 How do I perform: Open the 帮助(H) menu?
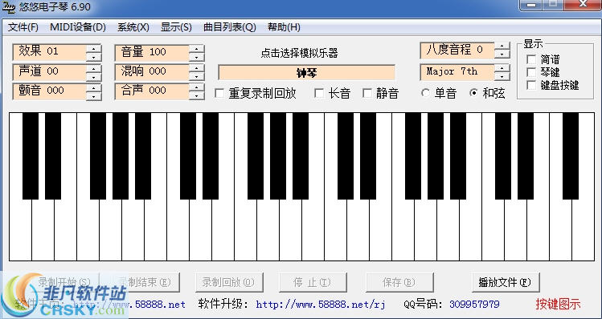284,27
